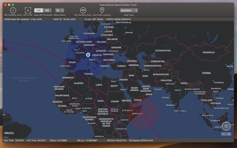Open the Standard Map Type dropdown
This screenshot has width=237, height=148.
point(129,10)
